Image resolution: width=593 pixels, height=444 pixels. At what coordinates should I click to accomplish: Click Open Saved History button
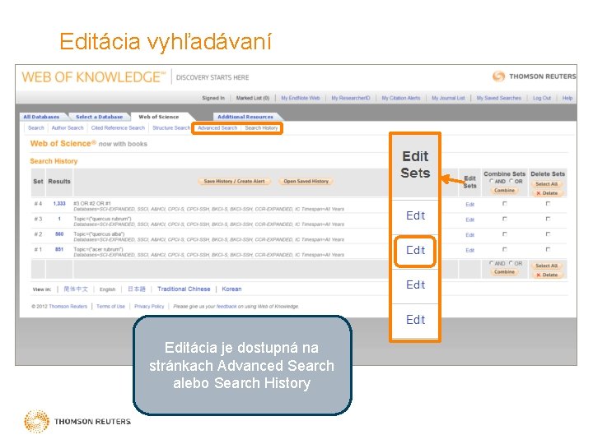pos(306,181)
